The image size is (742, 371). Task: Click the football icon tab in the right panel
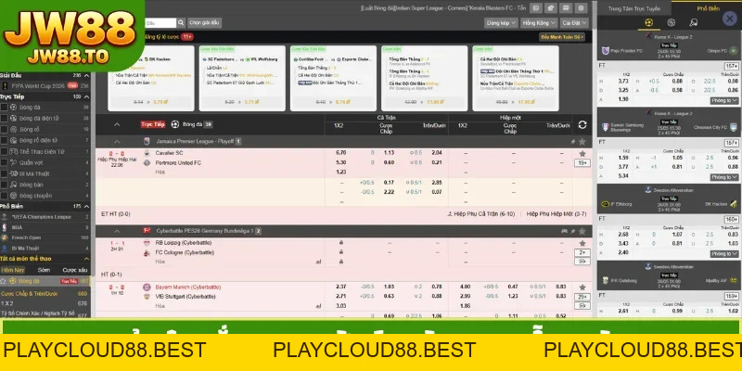(x=648, y=22)
